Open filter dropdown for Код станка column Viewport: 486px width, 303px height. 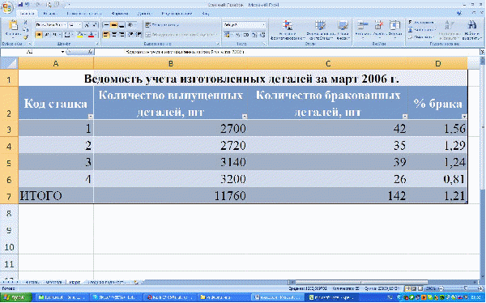click(x=91, y=117)
